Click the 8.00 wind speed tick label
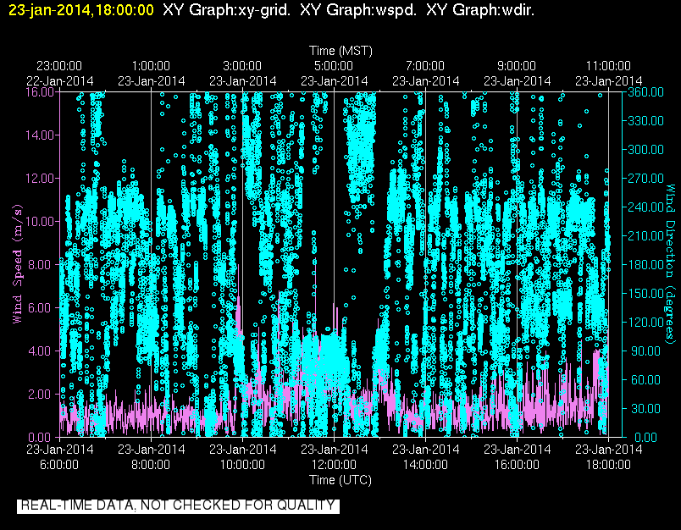This screenshot has height=530, width=681. [x=42, y=264]
